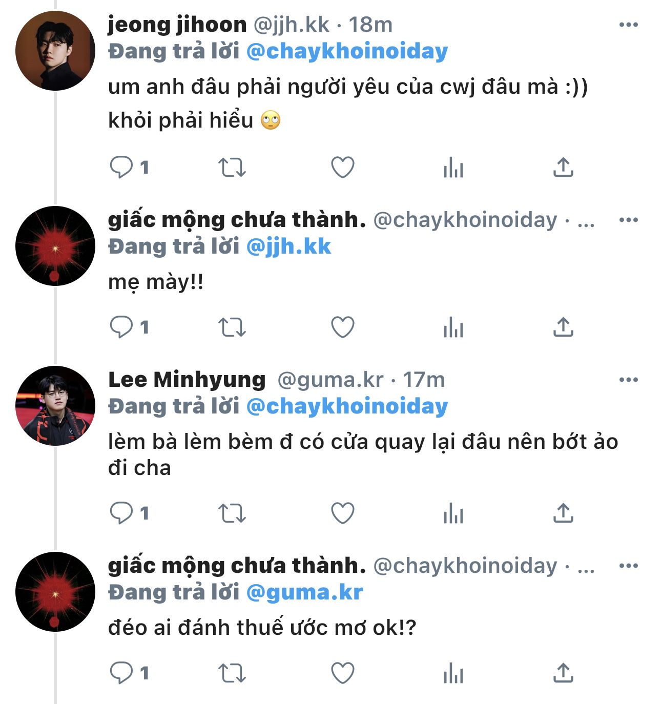Viewport: 661px width, 704px height.
Task: Like the "mẹ mày!!" tweet
Action: click(x=343, y=327)
